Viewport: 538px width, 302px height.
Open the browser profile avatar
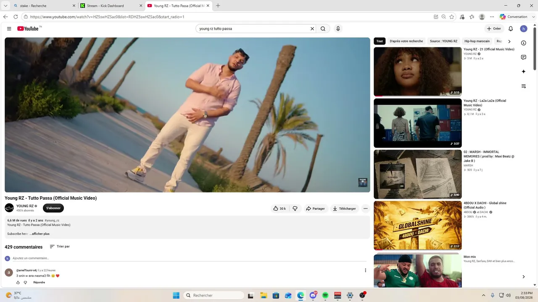[x=482, y=17]
